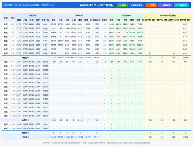Click 113.0% rate in the 0-1 row
Viewport: 193px width, 147px height.
click(x=112, y=24)
